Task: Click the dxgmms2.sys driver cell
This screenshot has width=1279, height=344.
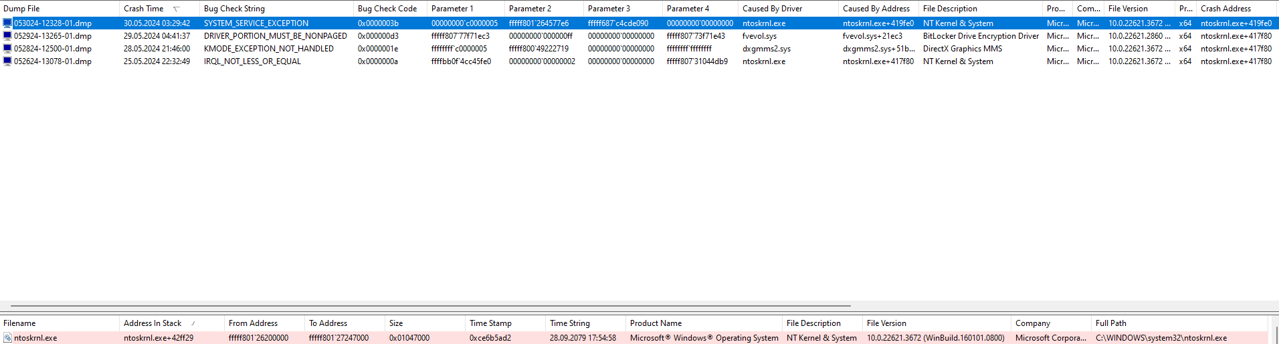Action: point(767,48)
